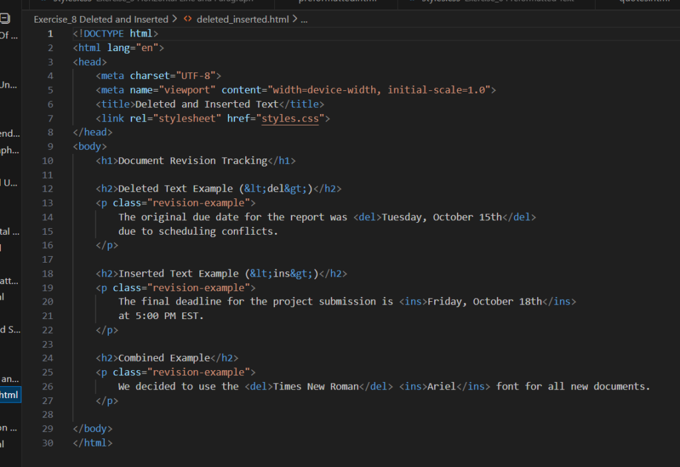Click line number 26 in the gutter
Screen dimensions: 680x467
click(x=48, y=386)
